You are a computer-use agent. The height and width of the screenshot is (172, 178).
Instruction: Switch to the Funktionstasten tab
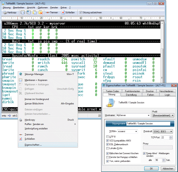(132, 91)
